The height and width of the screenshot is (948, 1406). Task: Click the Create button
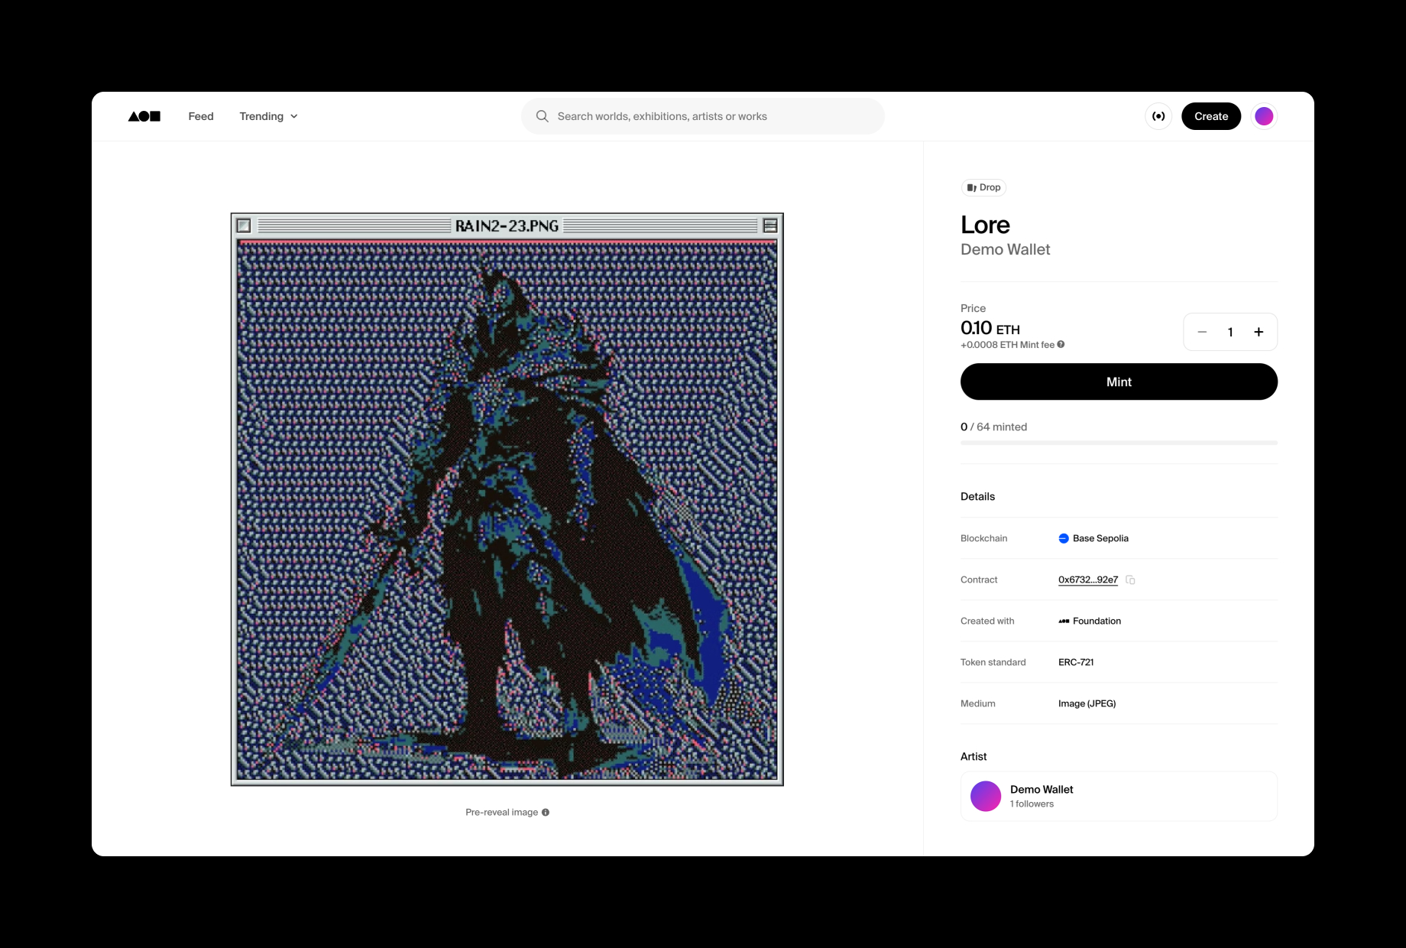[1211, 116]
